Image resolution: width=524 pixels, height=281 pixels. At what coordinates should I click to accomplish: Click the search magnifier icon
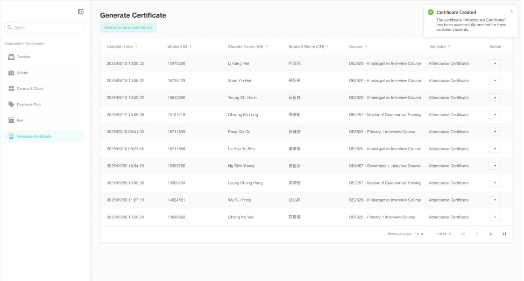pos(10,28)
